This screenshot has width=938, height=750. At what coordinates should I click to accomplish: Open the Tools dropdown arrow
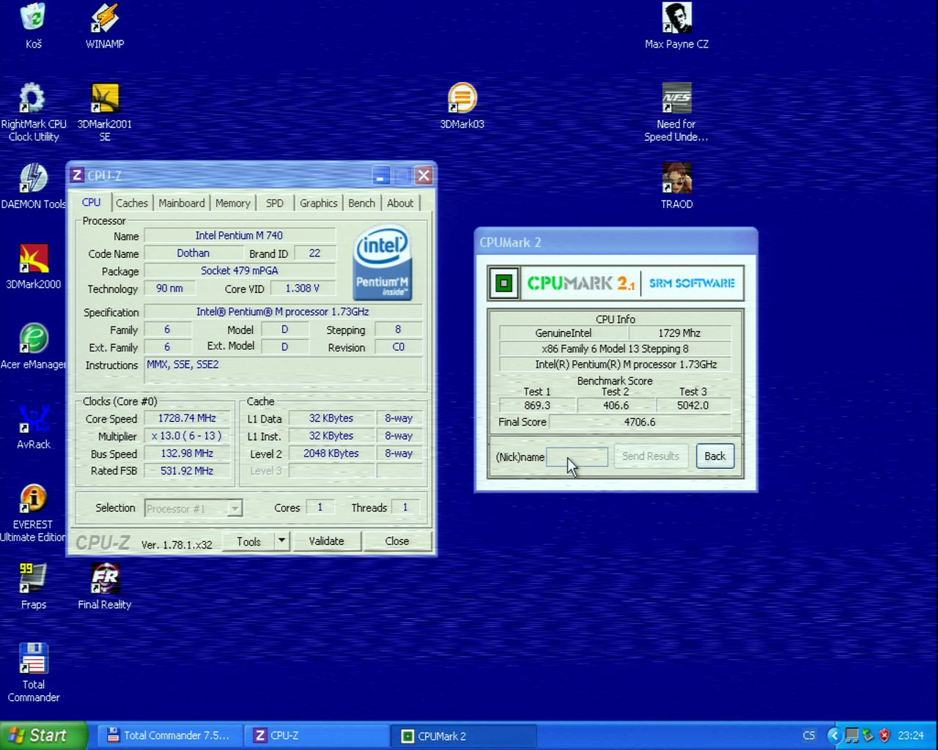click(x=281, y=541)
